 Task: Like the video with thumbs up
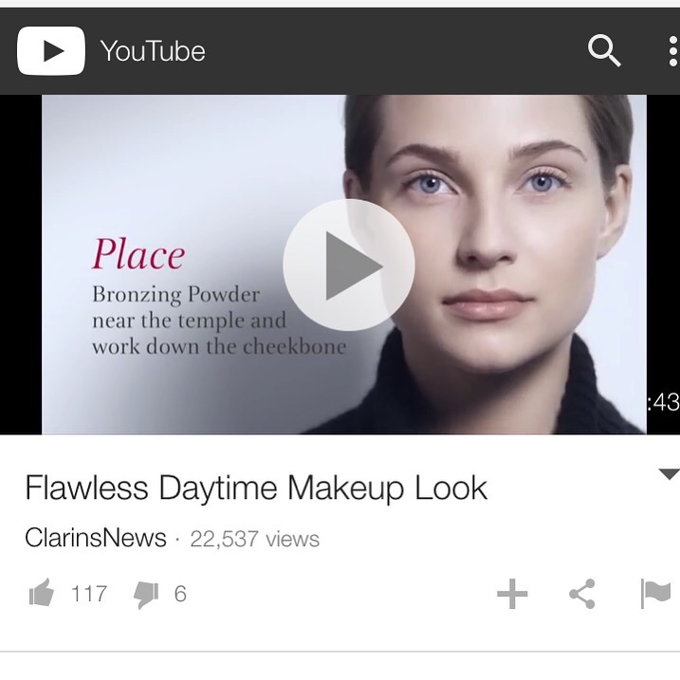click(42, 593)
